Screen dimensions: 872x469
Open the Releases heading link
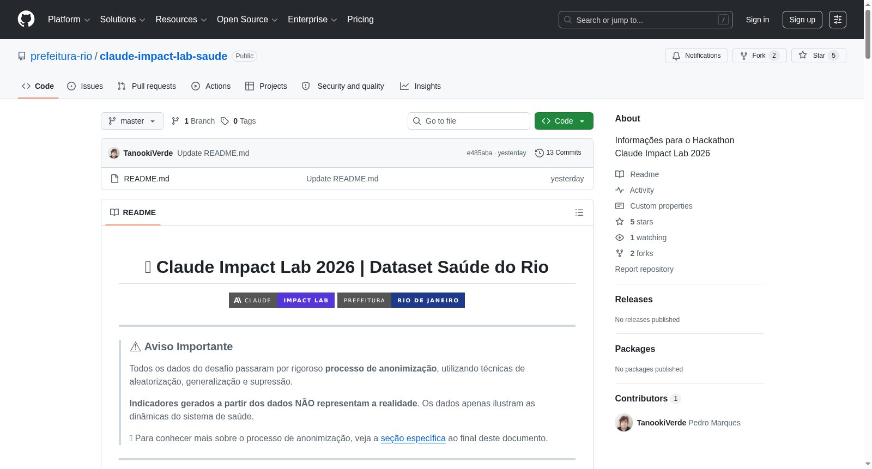pyautogui.click(x=634, y=299)
